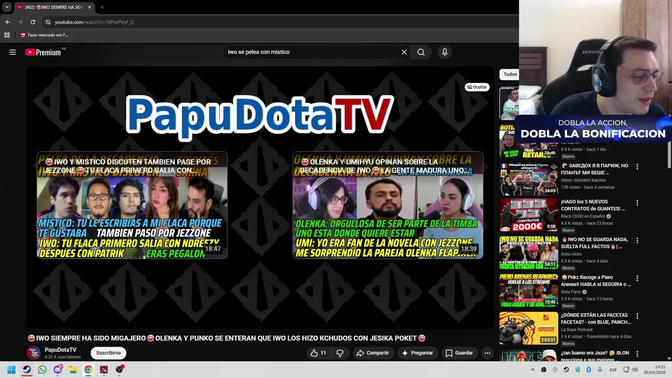The width and height of the screenshot is (672, 378).
Task: Open options for '¿DÓNDE ESTÁN LAS FACETAS' video
Action: pyautogui.click(x=637, y=316)
